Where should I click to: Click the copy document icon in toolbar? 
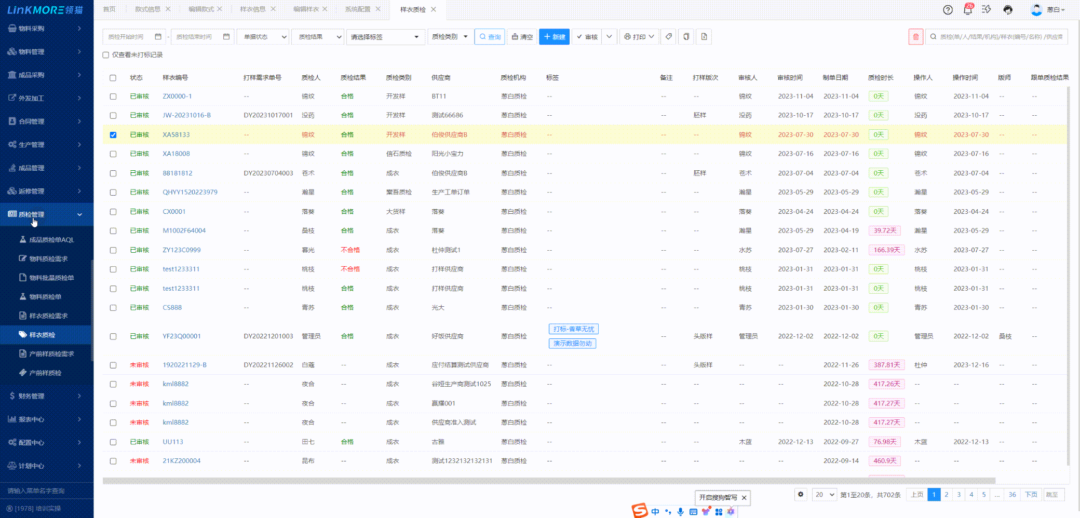(x=686, y=37)
